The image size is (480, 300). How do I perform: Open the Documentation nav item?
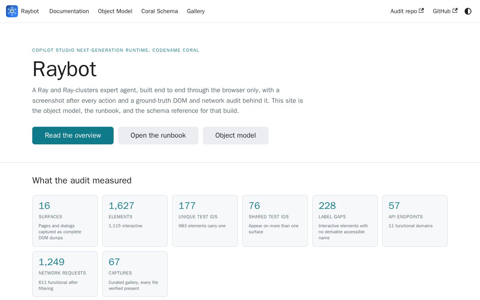69,11
